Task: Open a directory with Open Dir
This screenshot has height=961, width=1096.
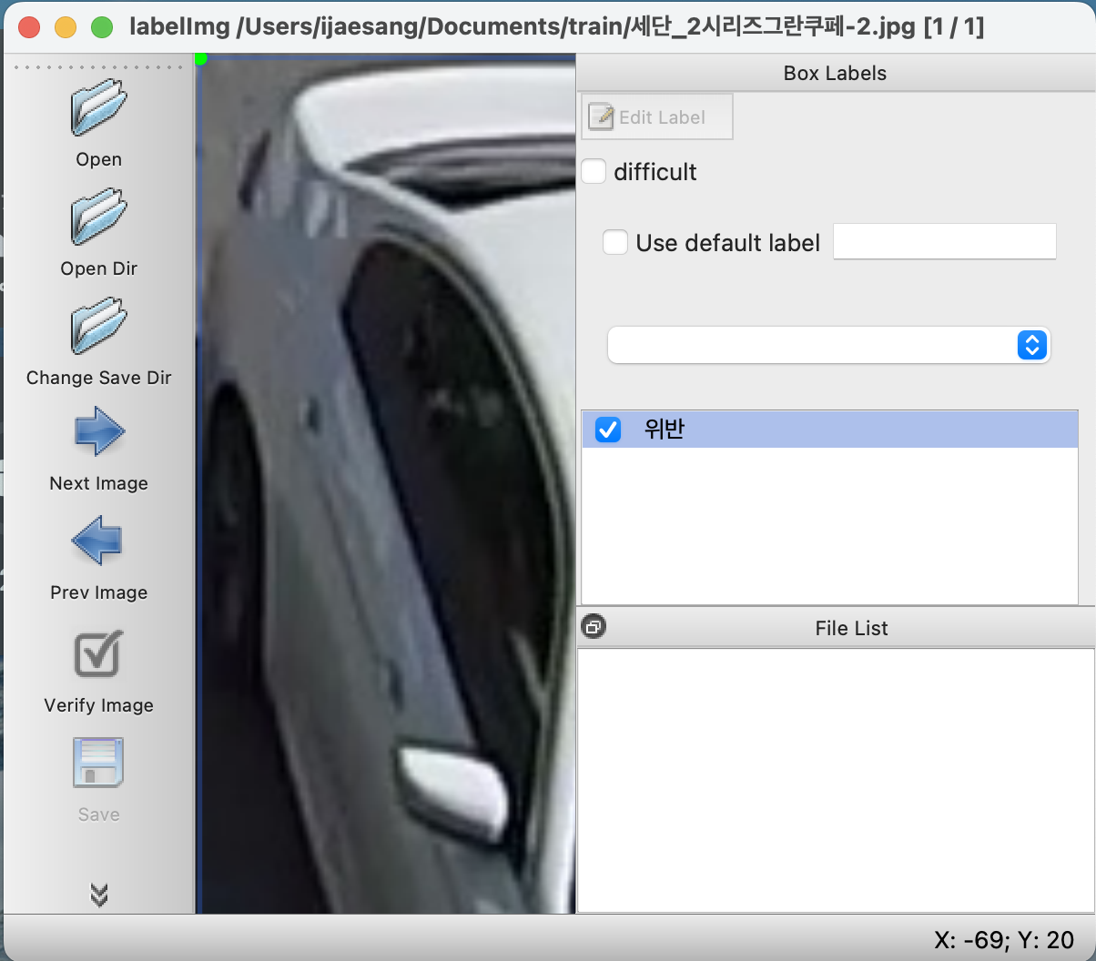Action: tap(98, 217)
